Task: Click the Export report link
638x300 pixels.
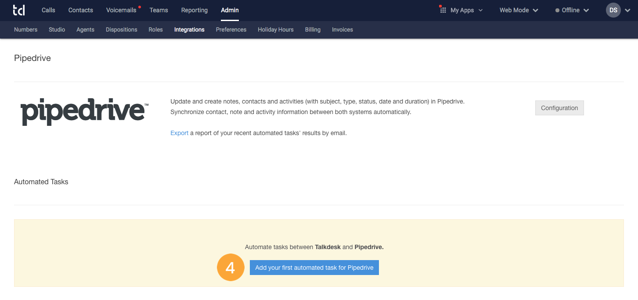Action: pyautogui.click(x=179, y=132)
